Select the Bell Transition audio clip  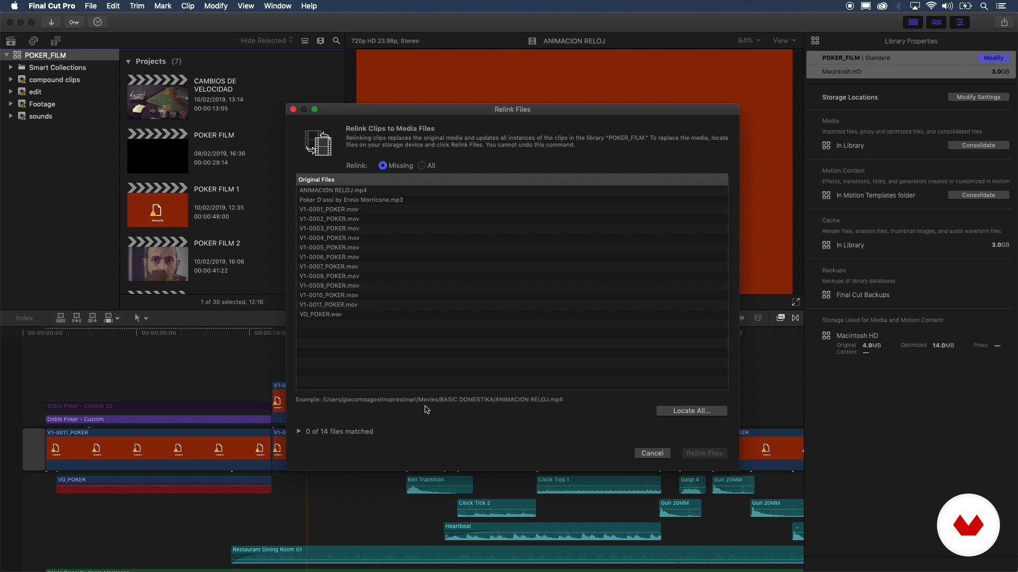pos(440,485)
